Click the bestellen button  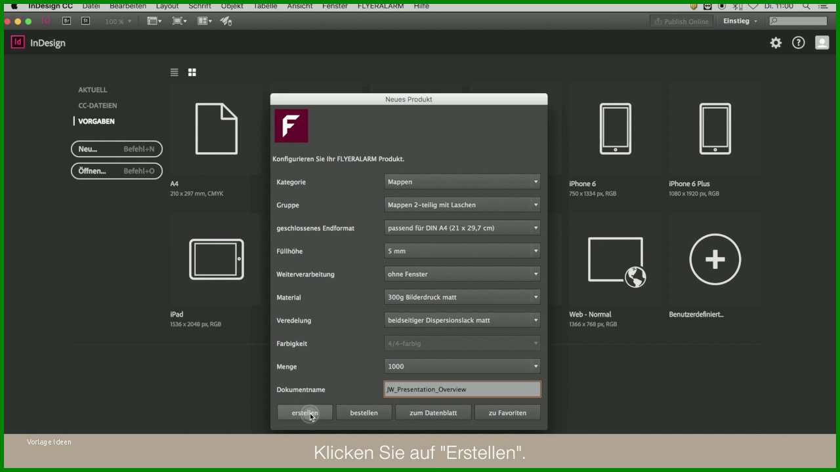click(364, 412)
